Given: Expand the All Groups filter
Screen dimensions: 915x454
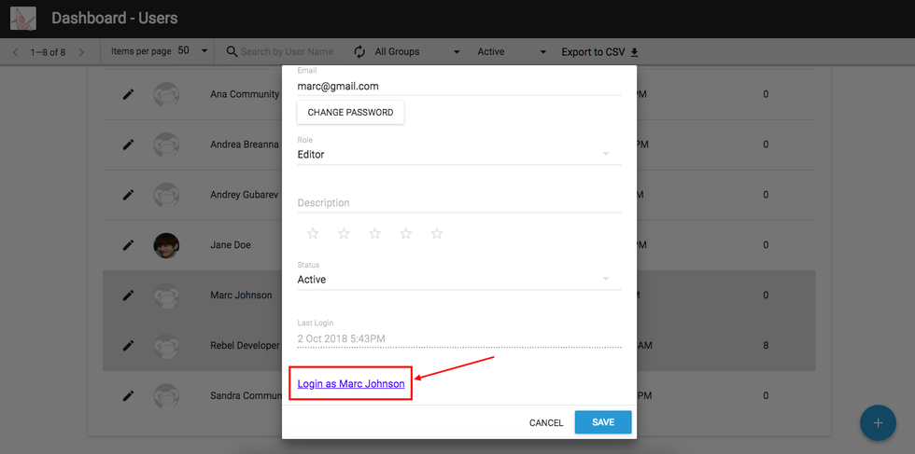Looking at the screenshot, I should 417,52.
